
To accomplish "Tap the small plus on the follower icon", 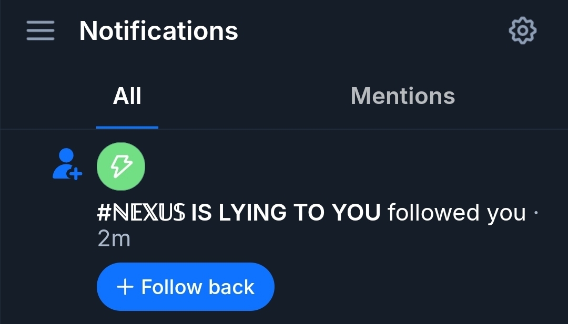I will pyautogui.click(x=76, y=173).
